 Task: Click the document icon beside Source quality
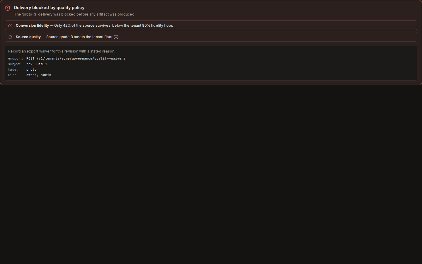[10, 37]
